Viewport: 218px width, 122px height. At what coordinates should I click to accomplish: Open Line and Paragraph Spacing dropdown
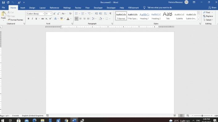(x=94, y=18)
